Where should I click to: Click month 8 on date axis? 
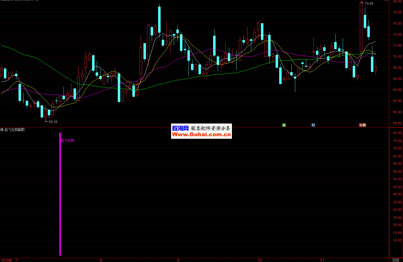coord(101,260)
